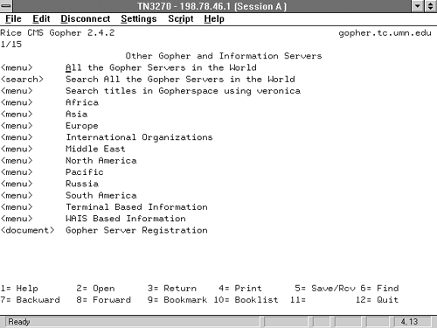The image size is (437, 328).
Task: Open the window system menu icon
Action: (6, 6)
